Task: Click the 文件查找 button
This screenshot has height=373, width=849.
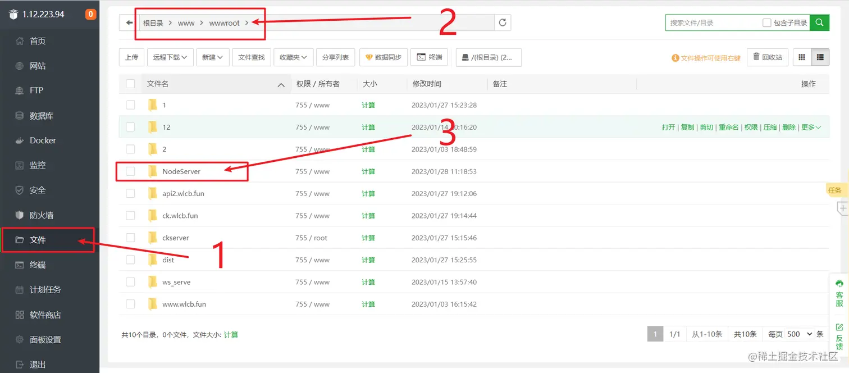Action: (252, 57)
